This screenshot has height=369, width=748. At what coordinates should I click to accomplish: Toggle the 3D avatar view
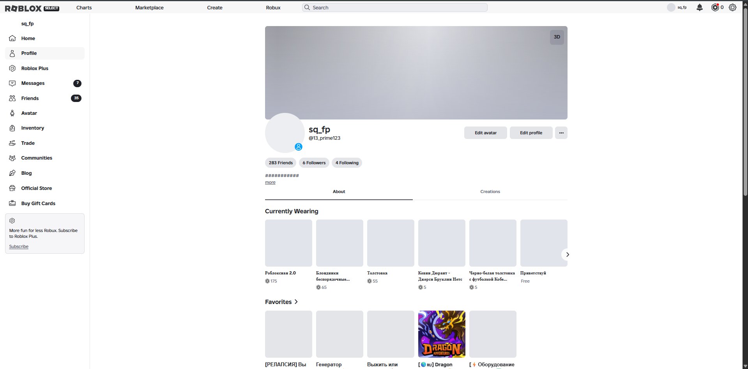(557, 37)
